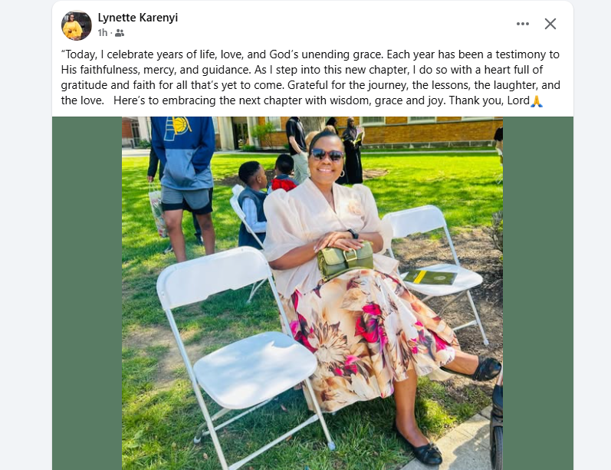Click the black smartwatch on her wrist
Image resolution: width=611 pixels, height=470 pixels.
point(353,234)
